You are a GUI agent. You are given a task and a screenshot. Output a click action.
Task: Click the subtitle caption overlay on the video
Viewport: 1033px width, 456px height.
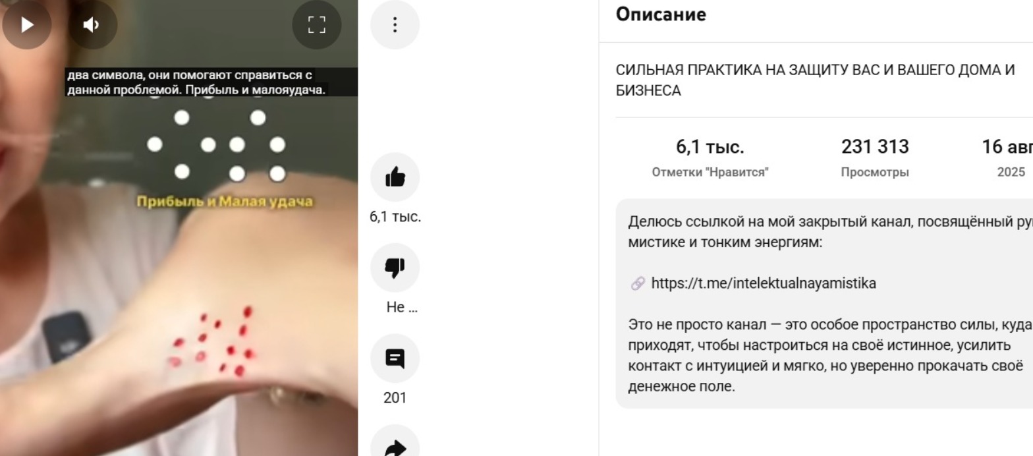tap(211, 82)
